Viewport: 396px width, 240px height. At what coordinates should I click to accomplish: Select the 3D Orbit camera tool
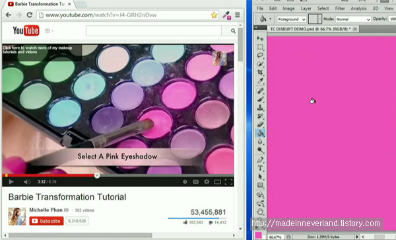260,204
